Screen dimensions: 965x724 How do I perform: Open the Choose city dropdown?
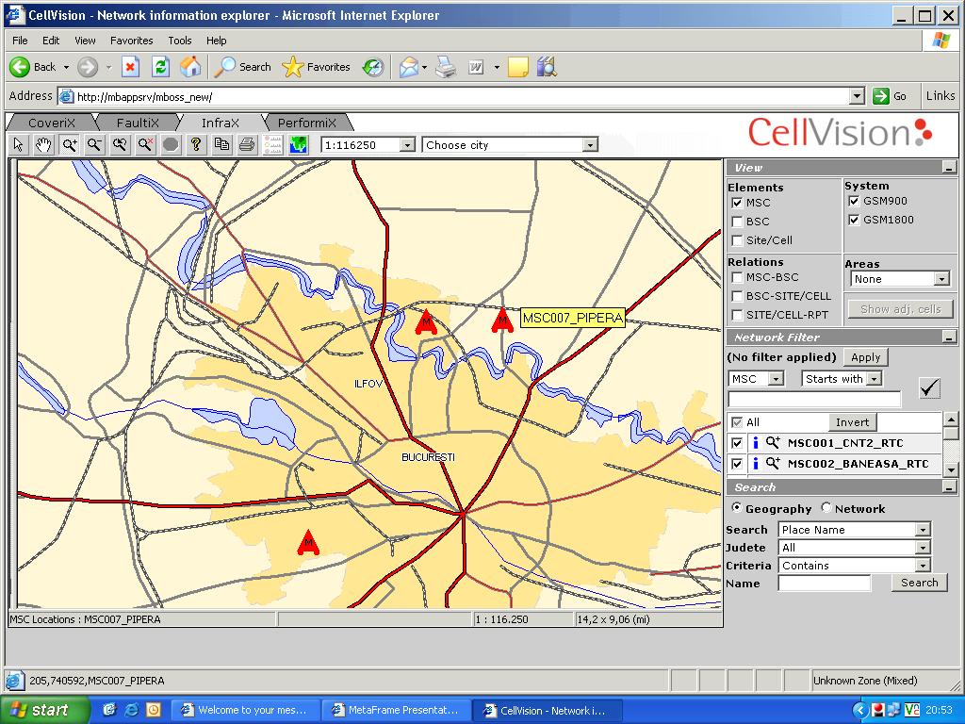point(590,145)
